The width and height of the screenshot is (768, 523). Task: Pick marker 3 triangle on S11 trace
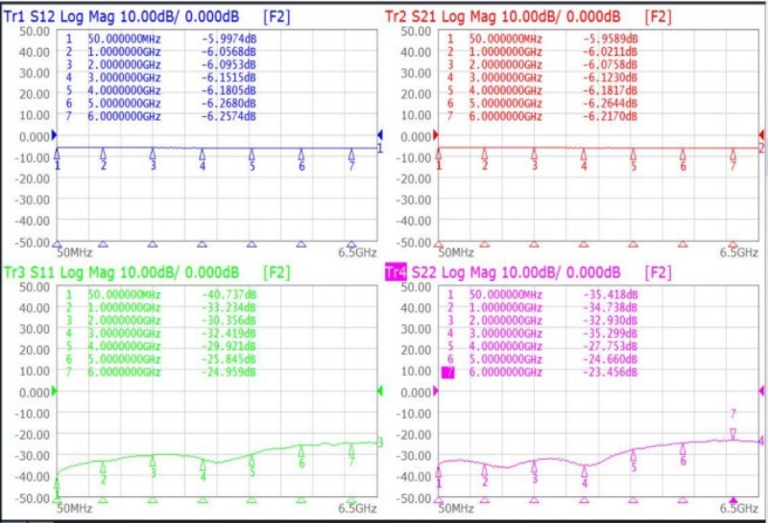(x=153, y=462)
